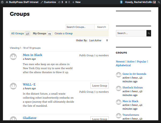Open the Gladiator group link
This screenshot has width=161, height=123.
click(30, 118)
